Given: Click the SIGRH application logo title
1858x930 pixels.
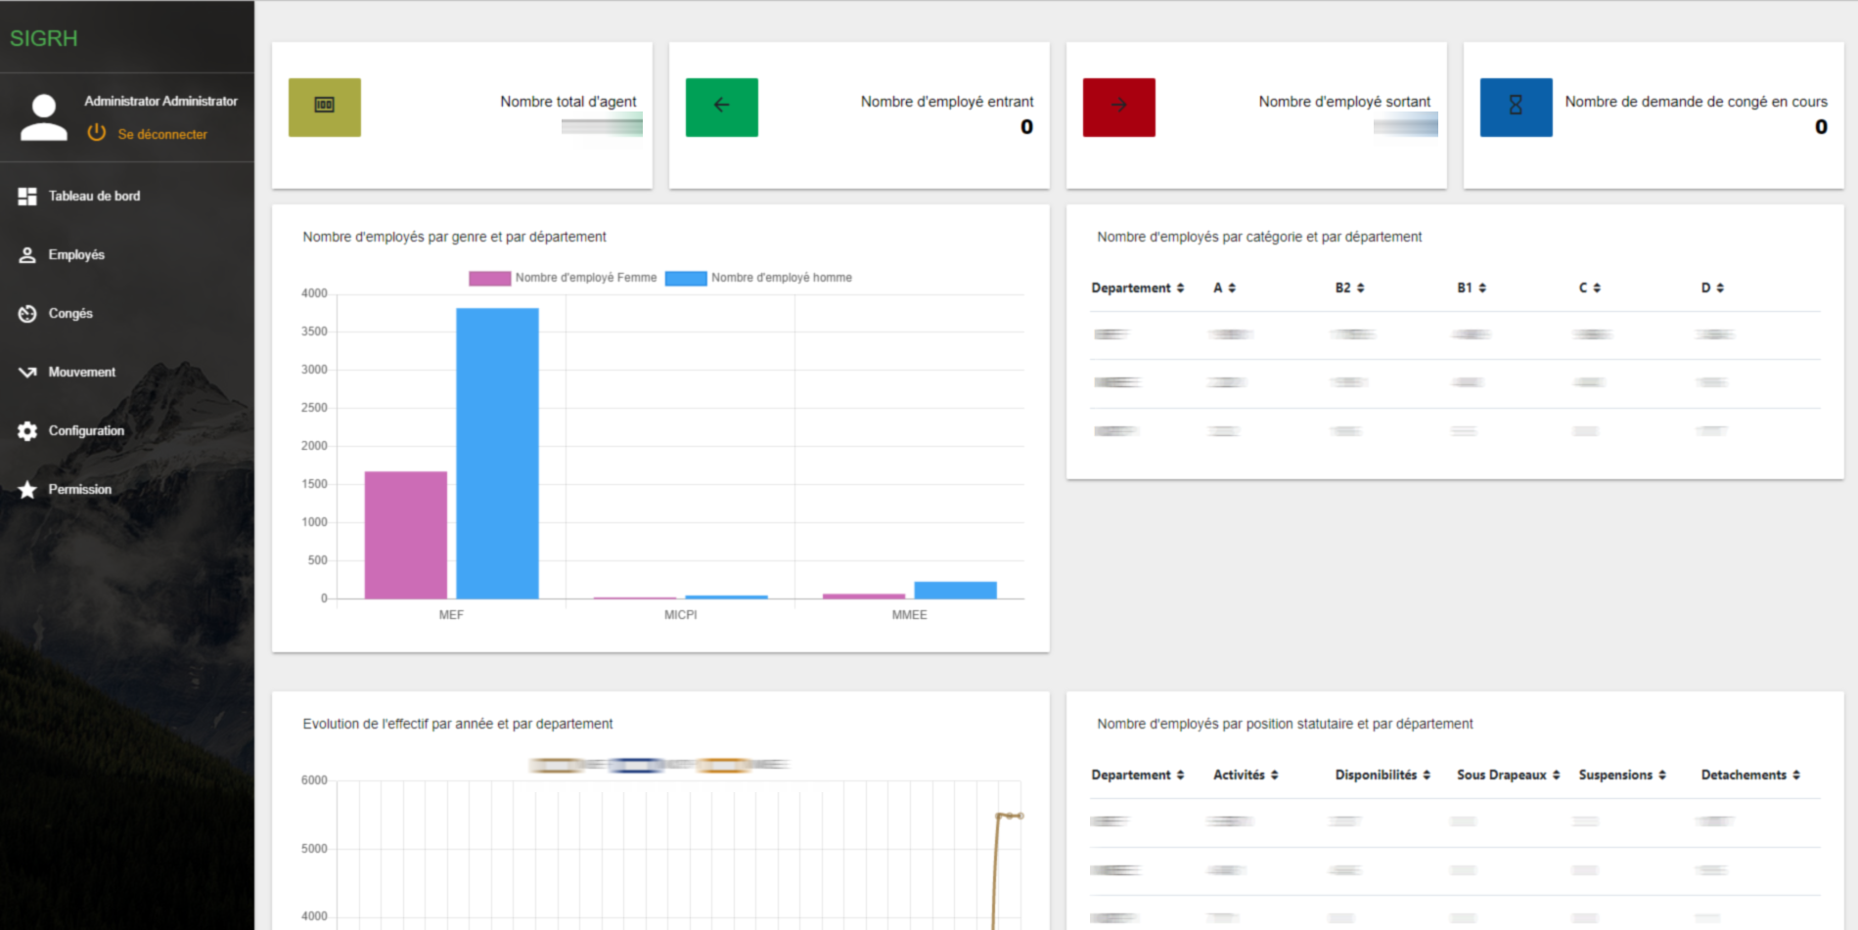Looking at the screenshot, I should tap(44, 38).
